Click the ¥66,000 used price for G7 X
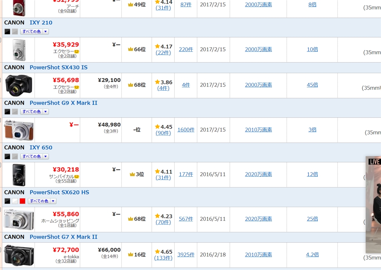This screenshot has height=270, width=381. pyautogui.click(x=109, y=250)
